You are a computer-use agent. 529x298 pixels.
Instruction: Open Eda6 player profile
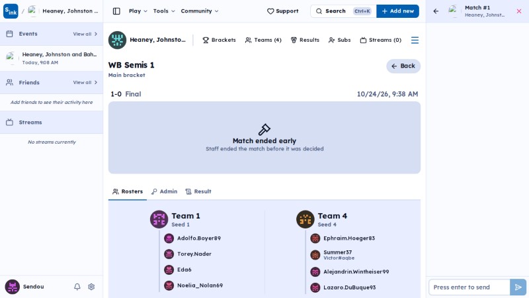click(x=184, y=270)
